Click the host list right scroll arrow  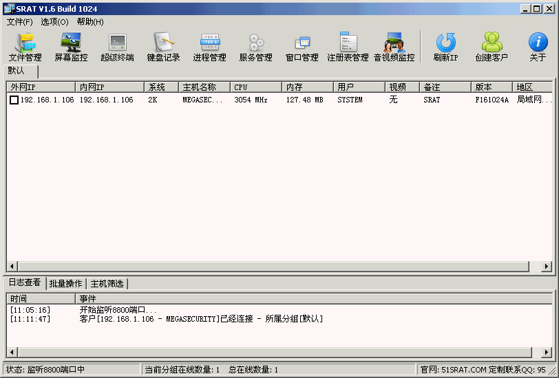(547, 266)
